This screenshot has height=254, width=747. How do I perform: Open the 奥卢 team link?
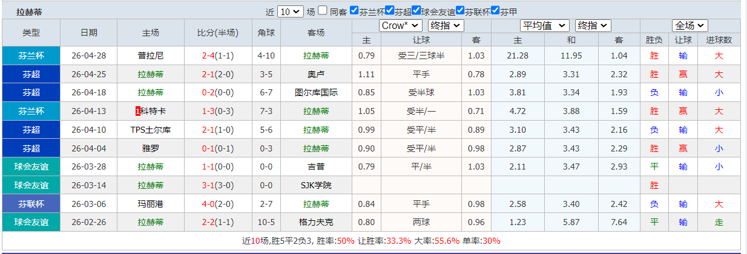pos(316,74)
